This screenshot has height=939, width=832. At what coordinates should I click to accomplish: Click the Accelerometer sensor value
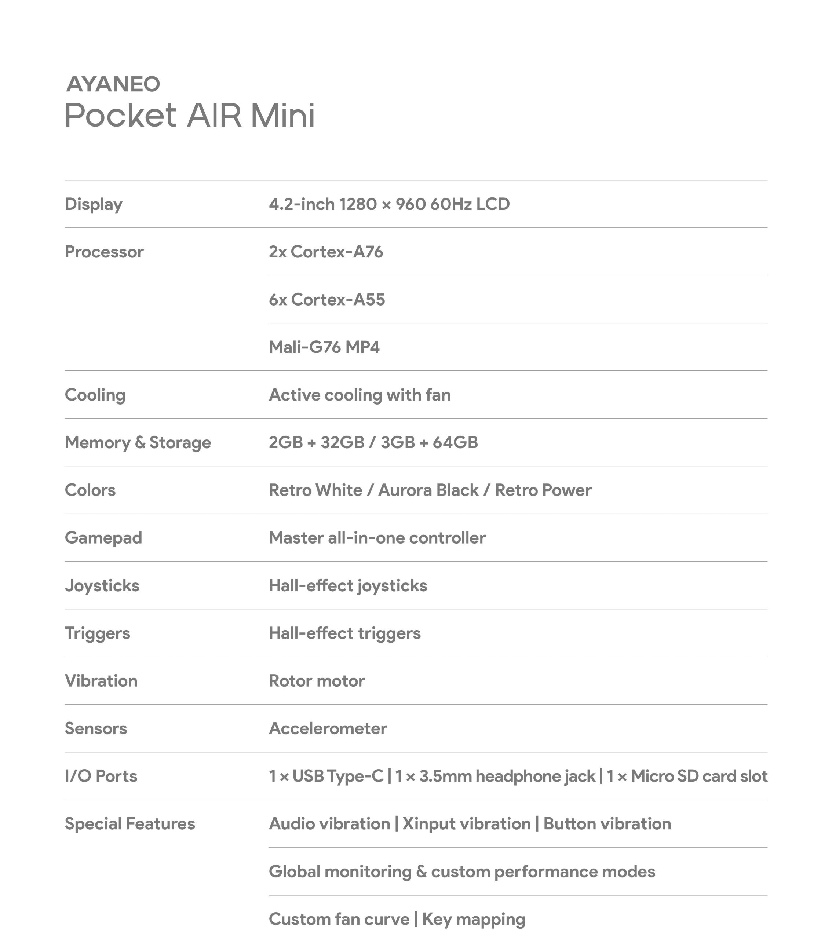tap(328, 728)
